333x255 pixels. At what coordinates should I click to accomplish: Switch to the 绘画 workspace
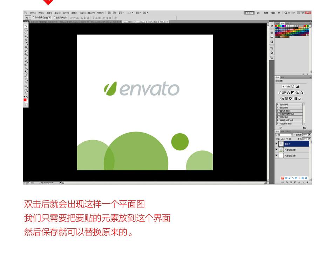(x=266, y=13)
